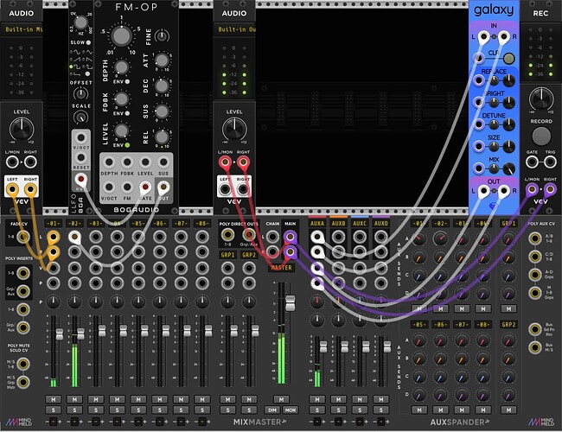Click the large Galaxy SIZE knob
The width and height of the screenshot is (562, 432).
click(x=509, y=146)
